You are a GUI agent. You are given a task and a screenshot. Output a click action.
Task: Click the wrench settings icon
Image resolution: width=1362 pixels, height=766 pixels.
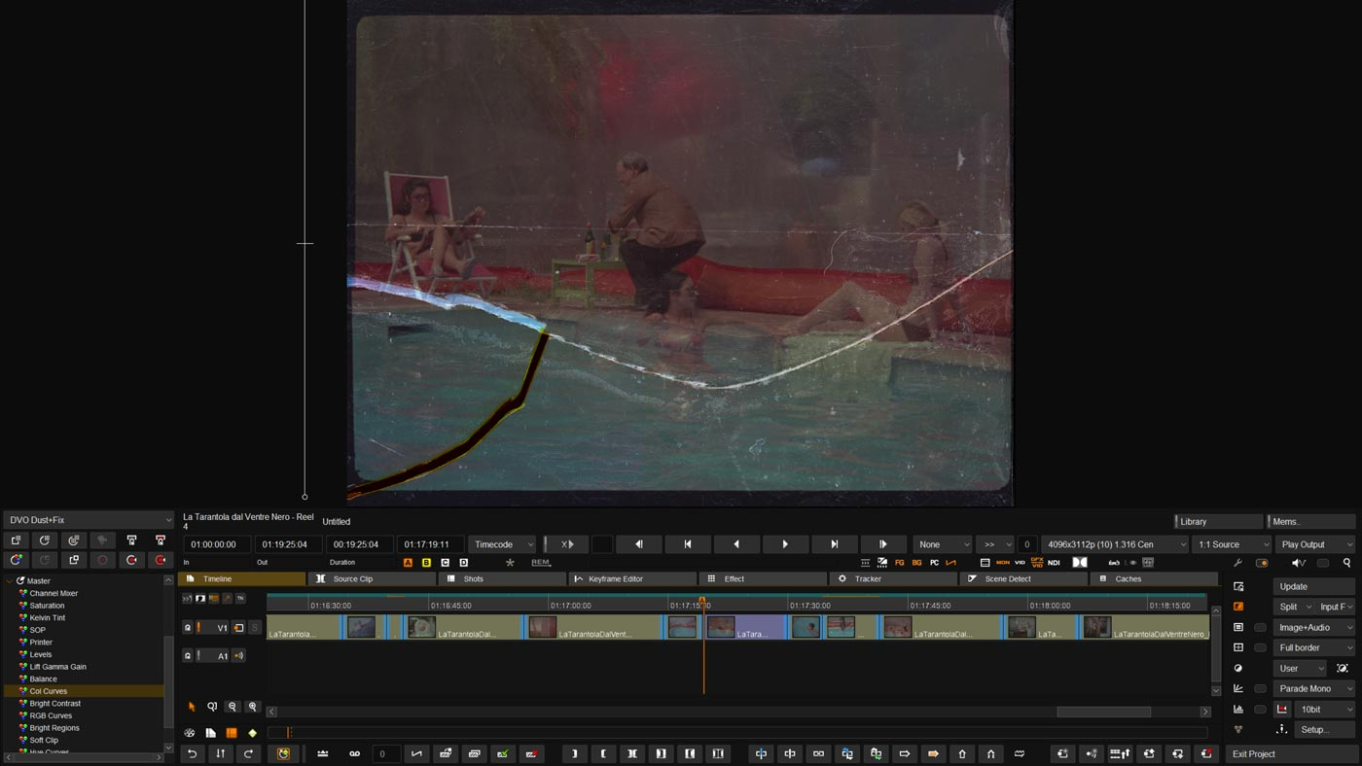click(x=1238, y=563)
